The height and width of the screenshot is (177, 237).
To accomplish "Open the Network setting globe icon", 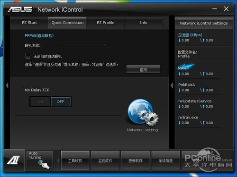I will pos(143,113).
